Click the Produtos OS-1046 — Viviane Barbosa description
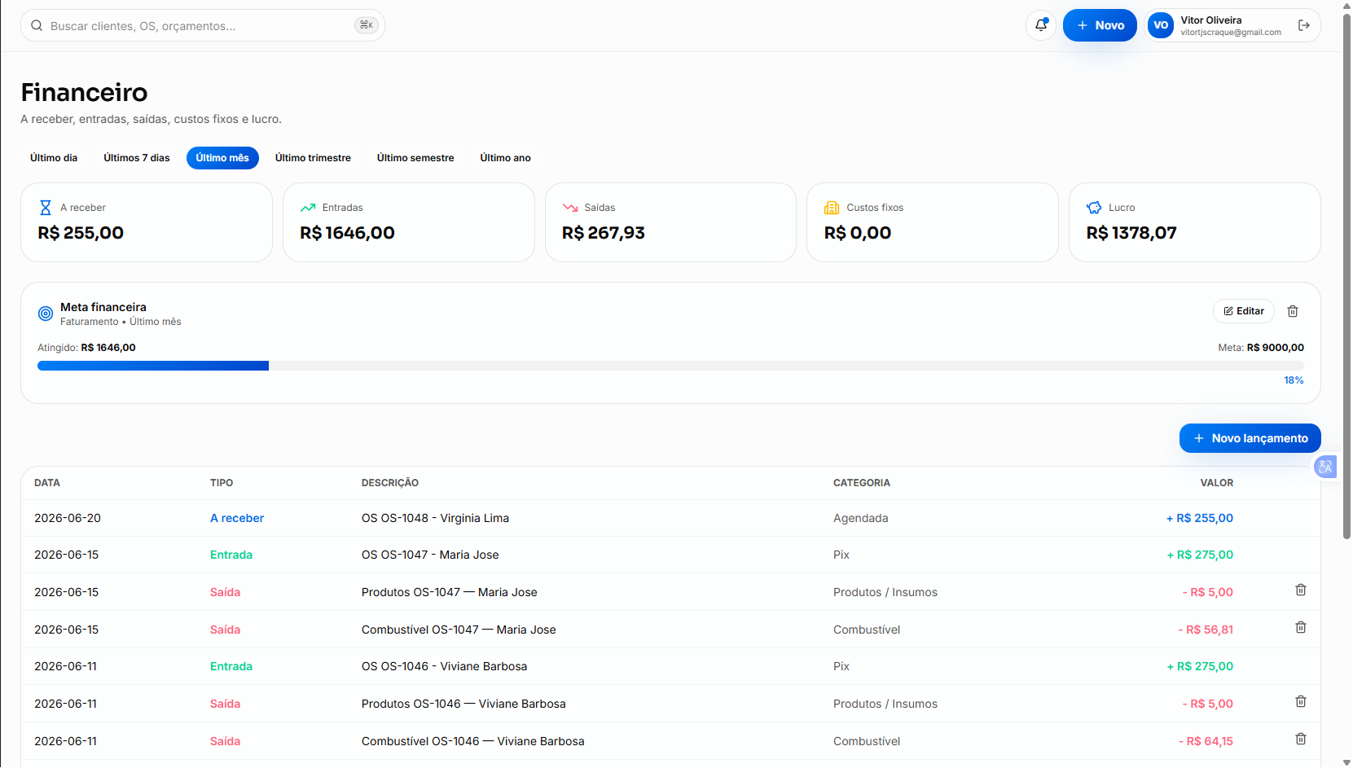Screen dimensions: 1353x768 coord(463,704)
